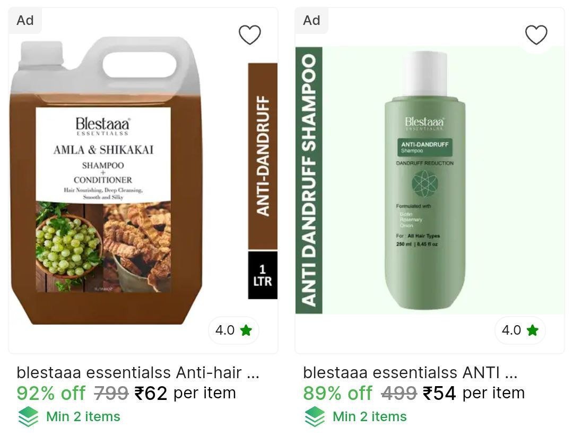Click the 4.0 star rating on green shampoo
Screen dimensions: 573x445
click(x=520, y=330)
